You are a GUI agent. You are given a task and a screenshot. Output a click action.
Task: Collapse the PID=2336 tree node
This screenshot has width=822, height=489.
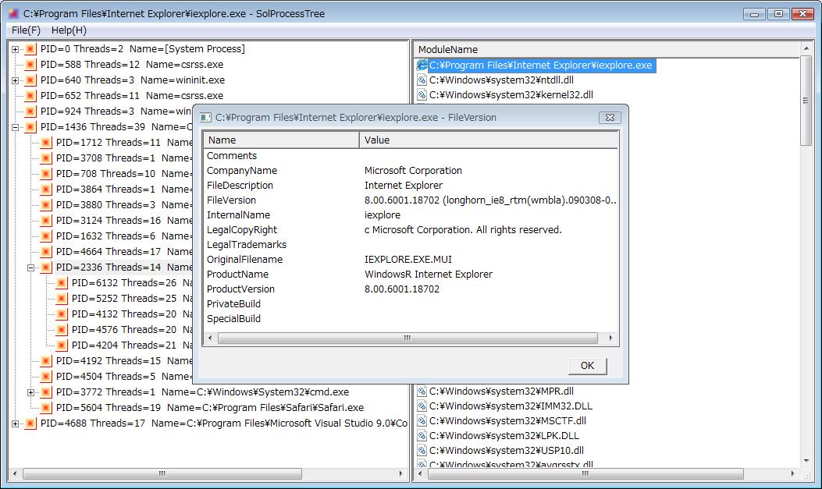pos(31,268)
